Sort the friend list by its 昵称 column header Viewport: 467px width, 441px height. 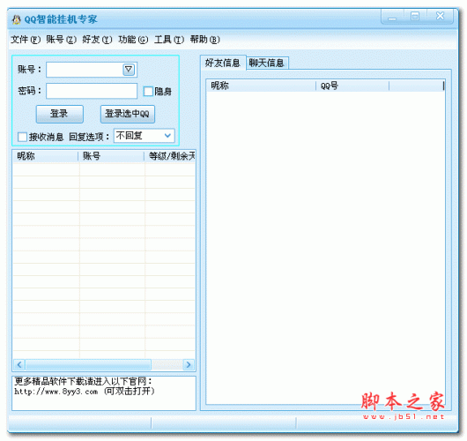(x=261, y=86)
